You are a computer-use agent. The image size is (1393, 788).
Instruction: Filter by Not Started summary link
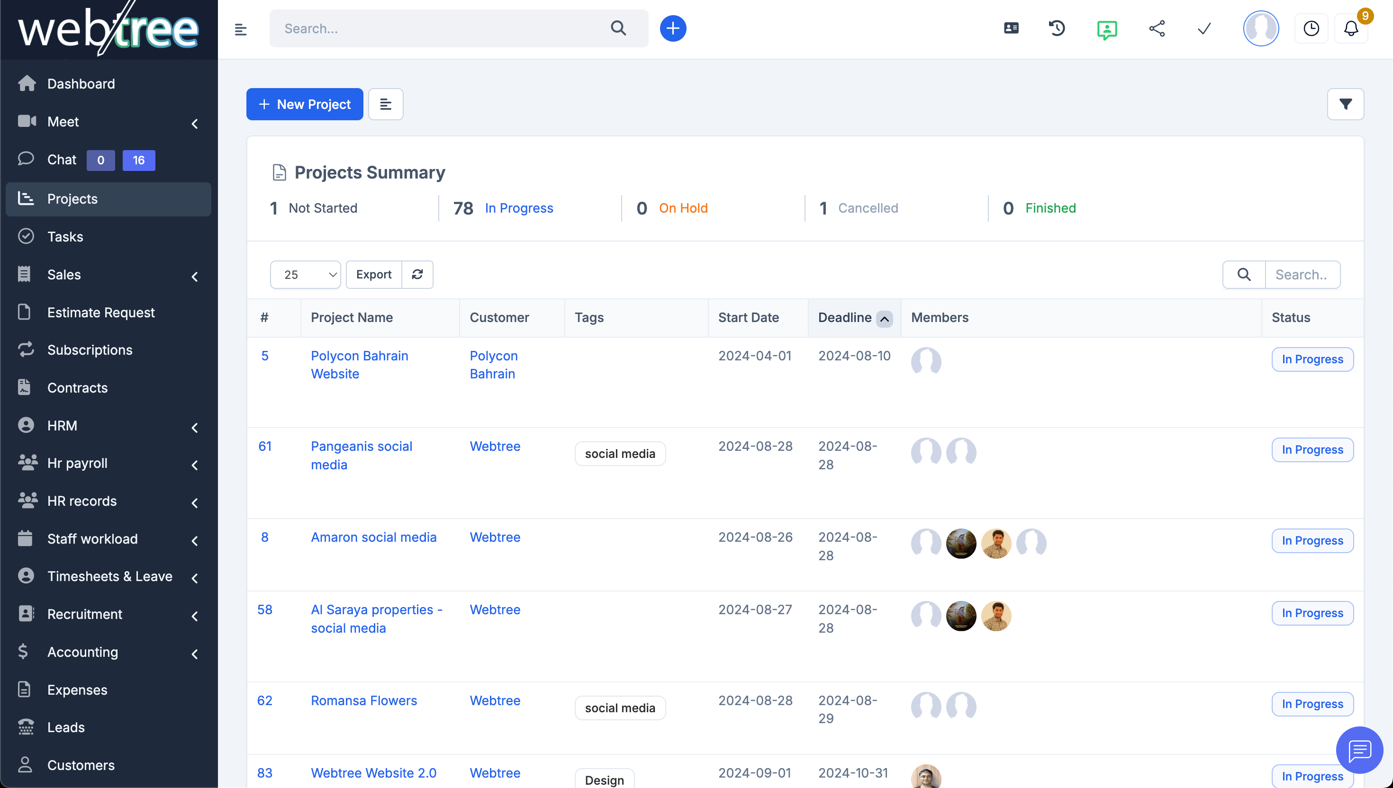point(323,208)
